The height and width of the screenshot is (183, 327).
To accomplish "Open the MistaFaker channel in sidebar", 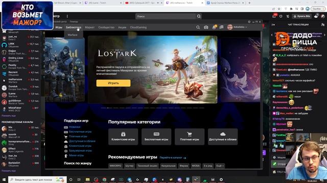I will (20, 109).
